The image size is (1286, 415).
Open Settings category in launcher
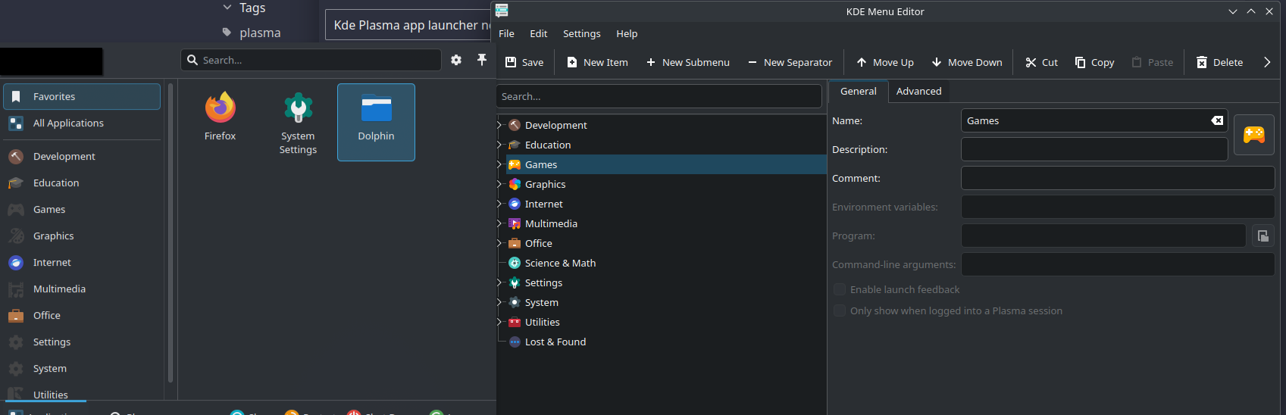pos(82,342)
